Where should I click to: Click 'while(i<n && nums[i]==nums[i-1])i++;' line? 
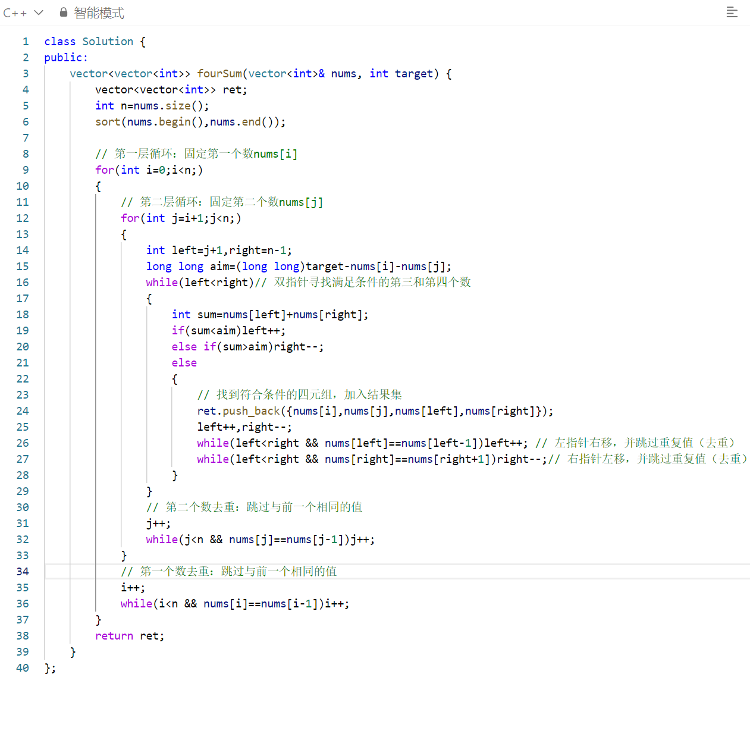235,604
